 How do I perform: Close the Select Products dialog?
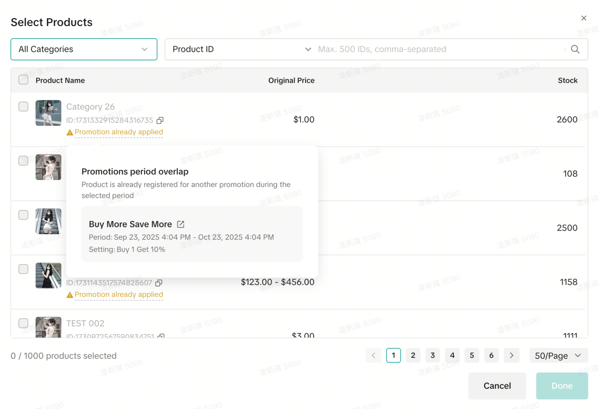(x=584, y=18)
